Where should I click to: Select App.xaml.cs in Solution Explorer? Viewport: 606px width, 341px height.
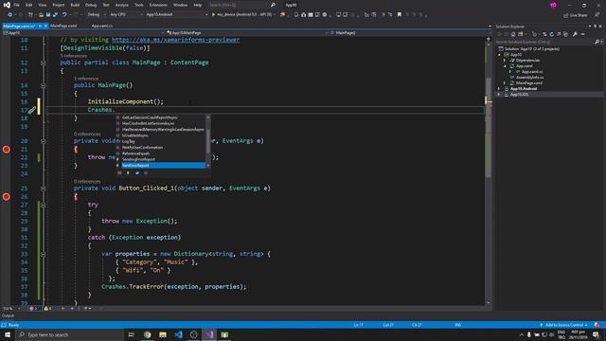tap(532, 72)
